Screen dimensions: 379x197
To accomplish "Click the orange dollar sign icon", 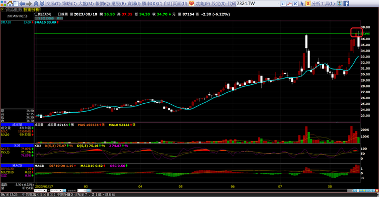I will click(x=308, y=3).
